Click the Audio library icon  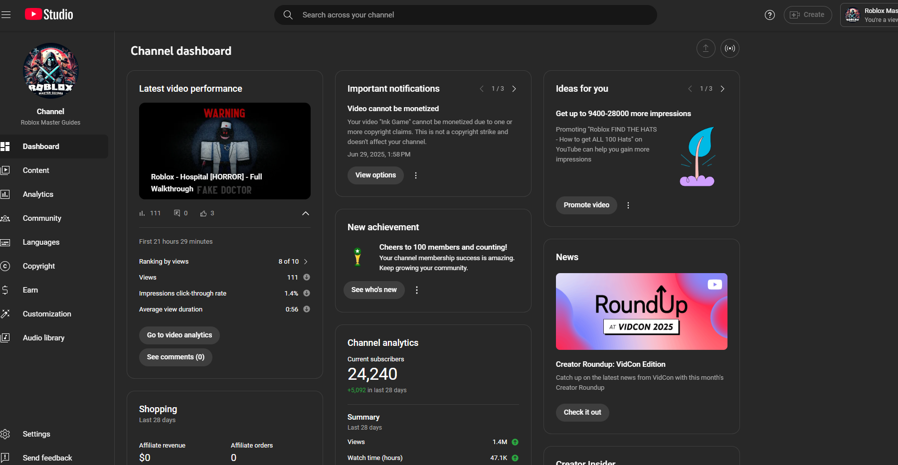coord(5,338)
